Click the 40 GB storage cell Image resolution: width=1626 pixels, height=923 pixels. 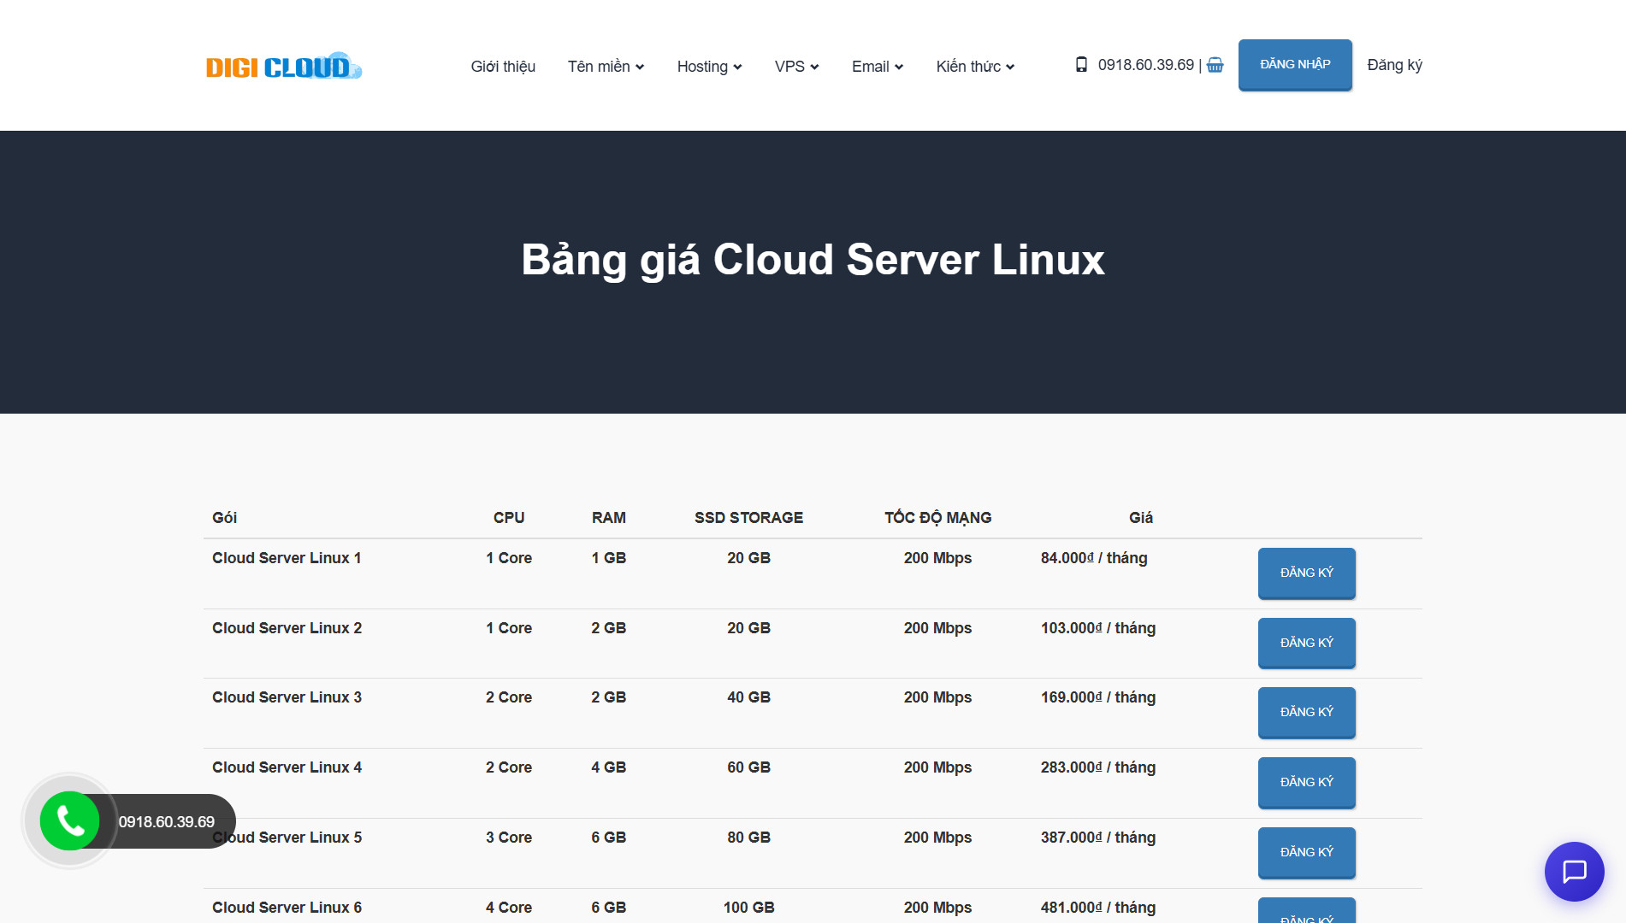point(748,697)
